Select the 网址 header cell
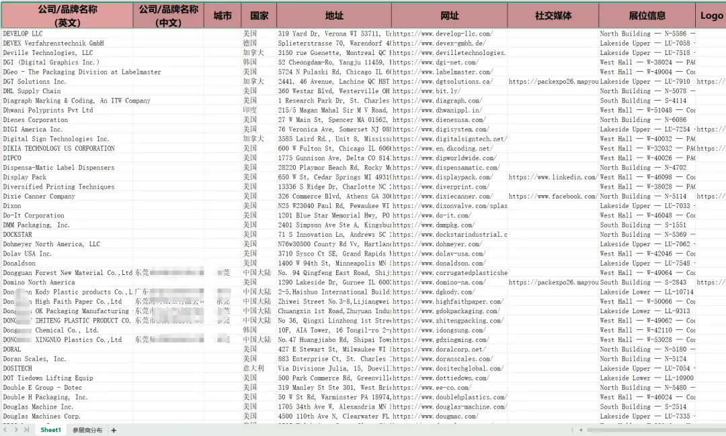 pos(450,15)
